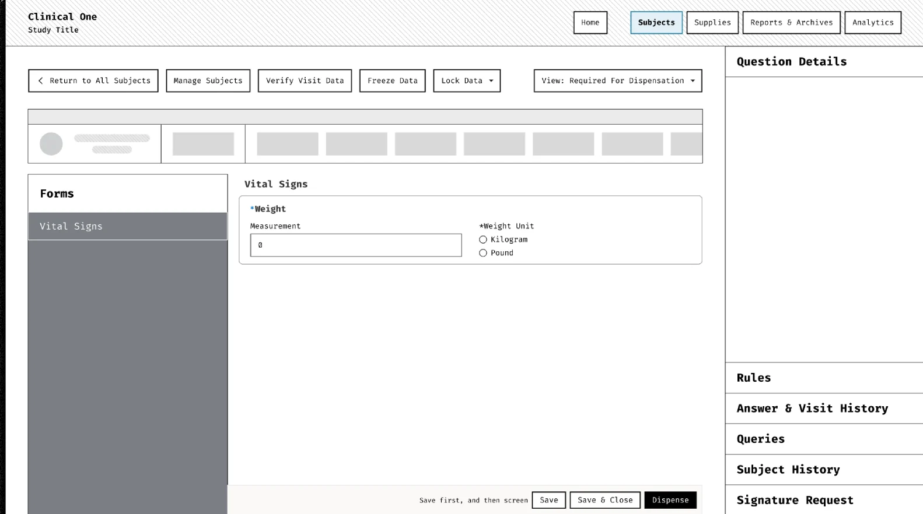
Task: Click the Clinical One title
Action: pos(62,17)
